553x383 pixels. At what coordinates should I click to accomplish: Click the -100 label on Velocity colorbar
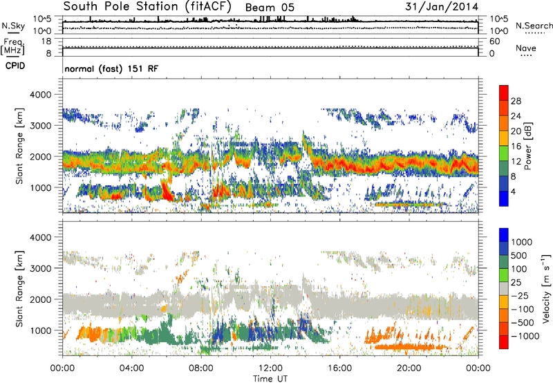click(x=523, y=309)
